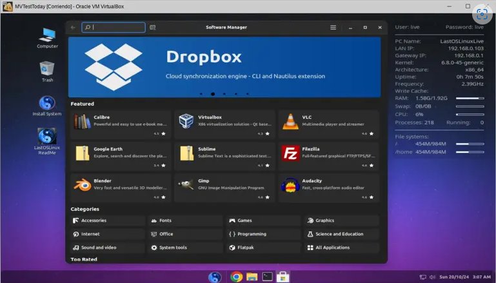Click the CPU usage bar in system monitor

(470, 114)
